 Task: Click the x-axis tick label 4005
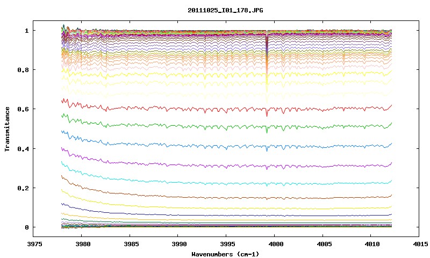tap(324, 244)
